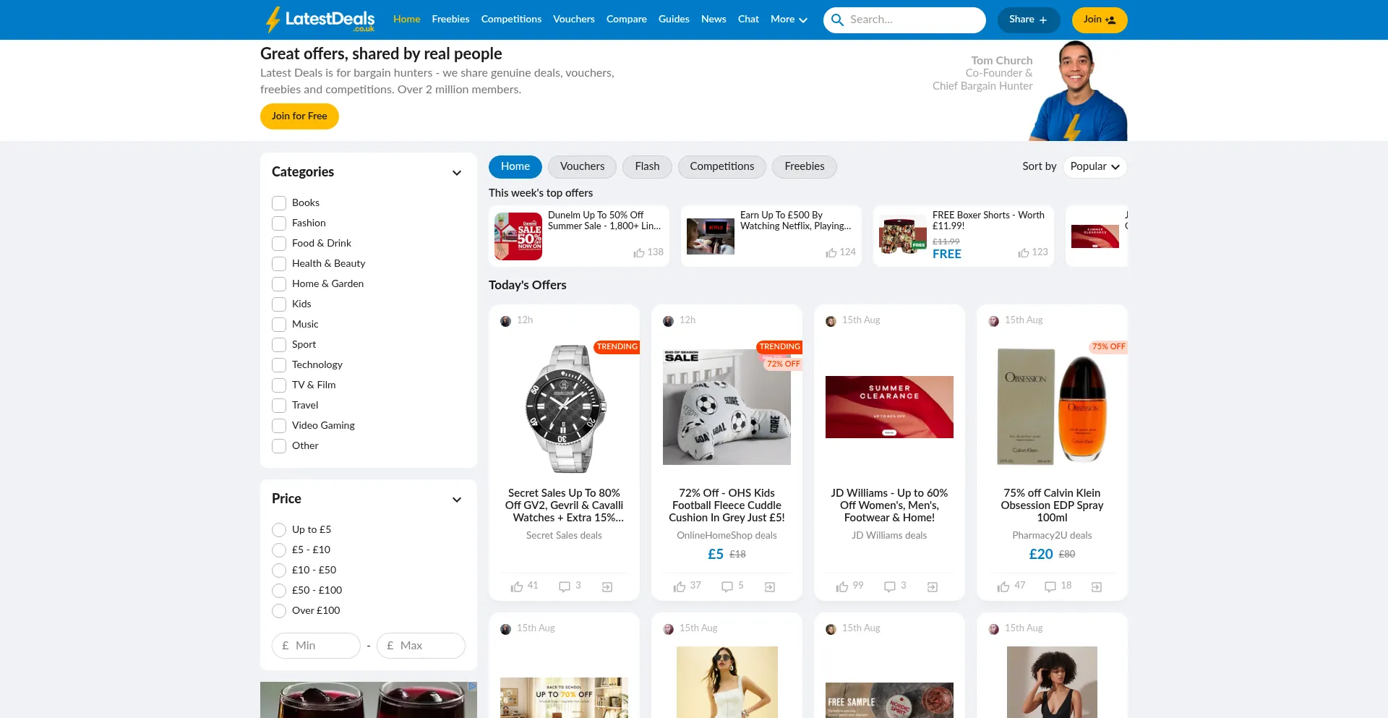This screenshot has width=1388, height=718.
Task: Switch to the Vouchers filter tab
Action: 582,167
